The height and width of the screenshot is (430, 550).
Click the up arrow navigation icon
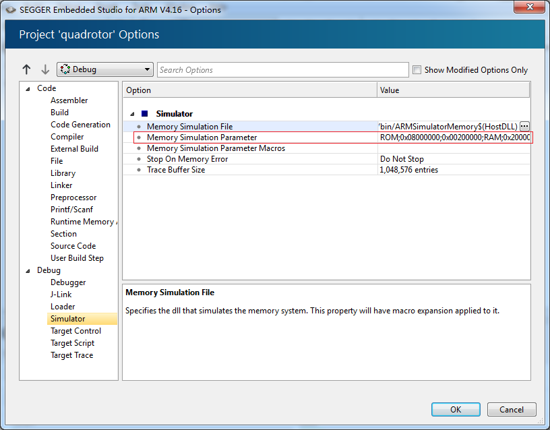[x=26, y=69]
